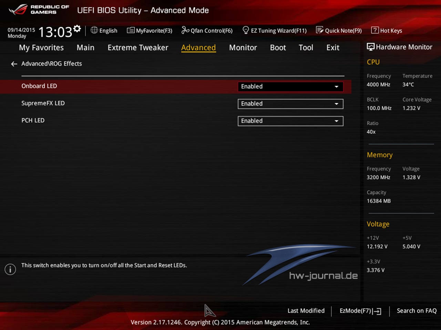Open the Exit tab
The height and width of the screenshot is (330, 441).
[x=333, y=48]
